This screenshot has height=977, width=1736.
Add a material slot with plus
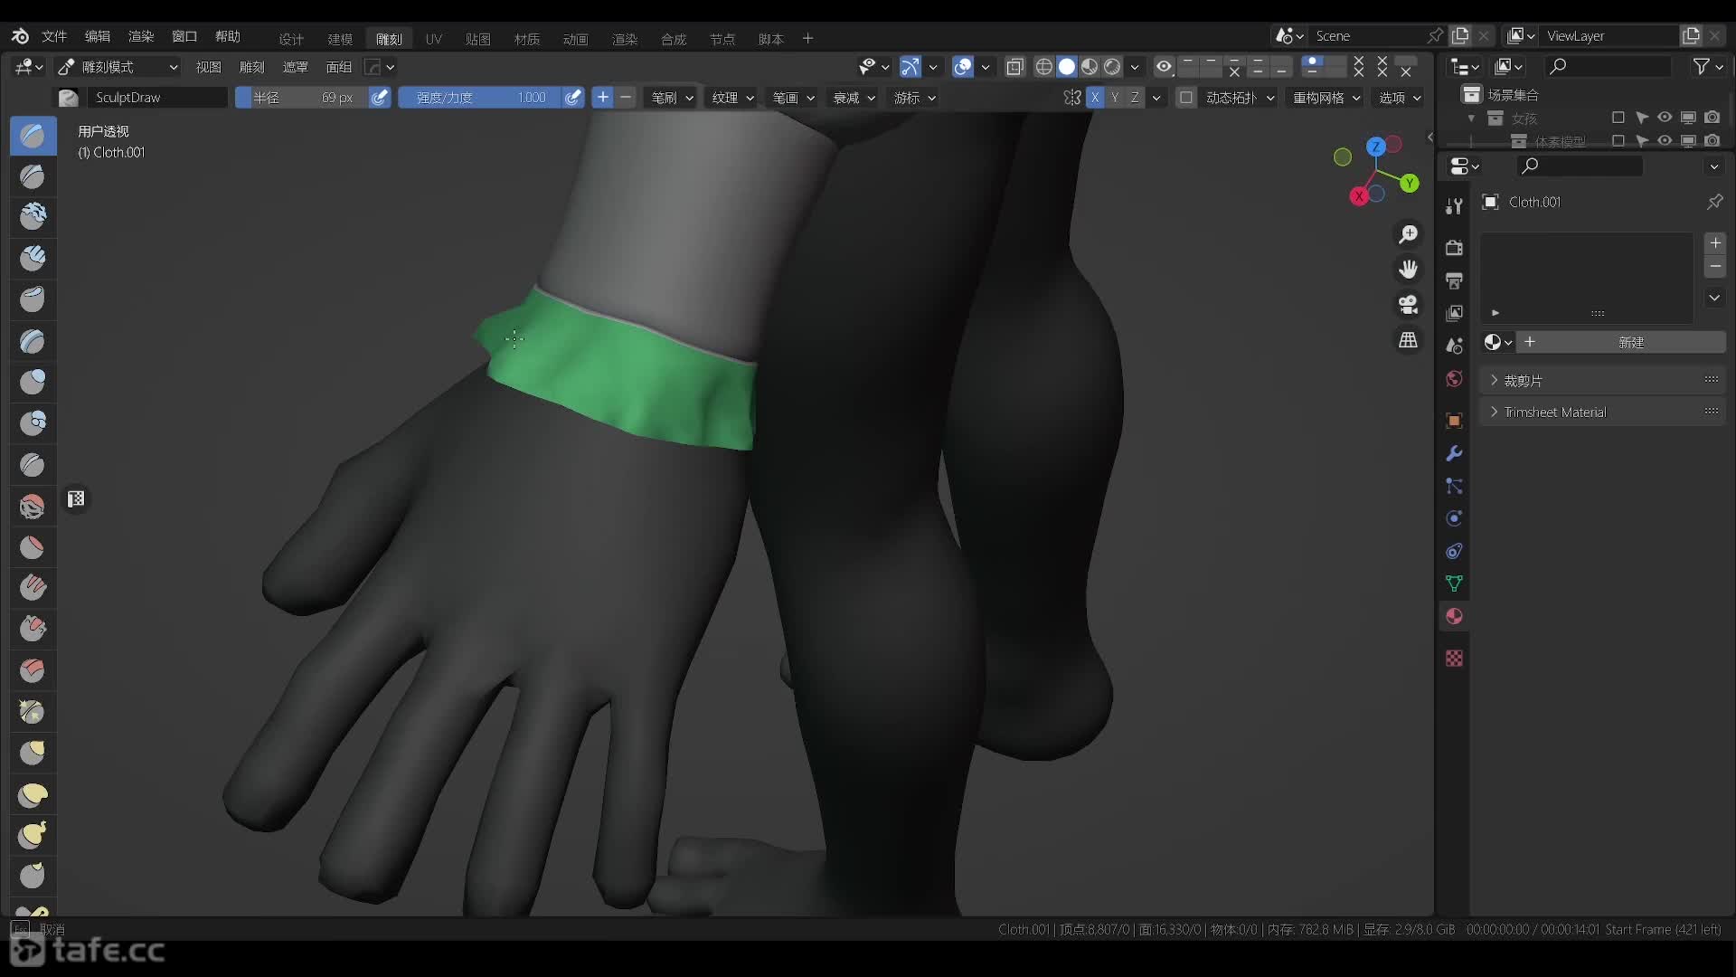1715,243
